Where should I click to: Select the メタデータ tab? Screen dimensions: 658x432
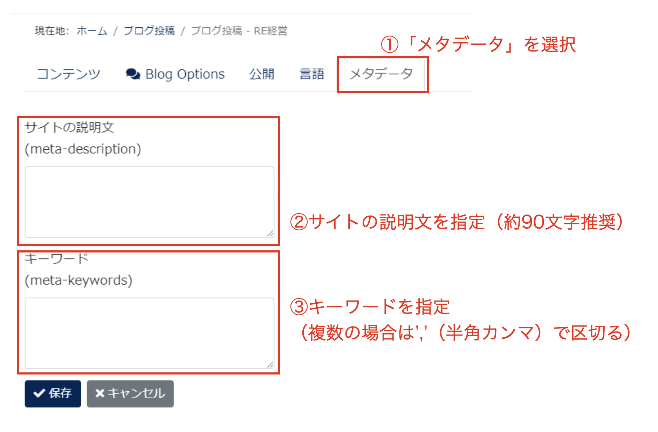[381, 74]
